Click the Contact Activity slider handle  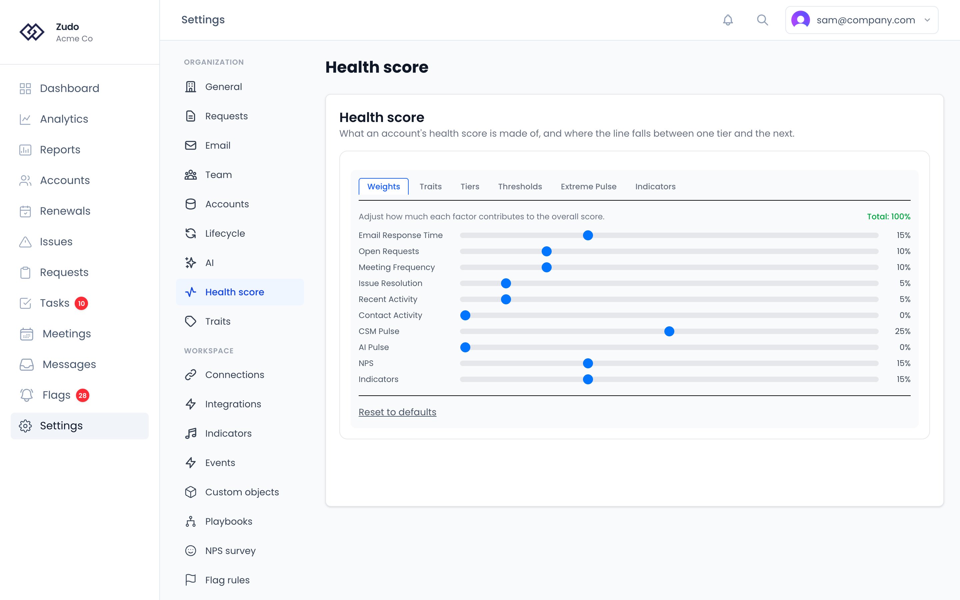(465, 315)
